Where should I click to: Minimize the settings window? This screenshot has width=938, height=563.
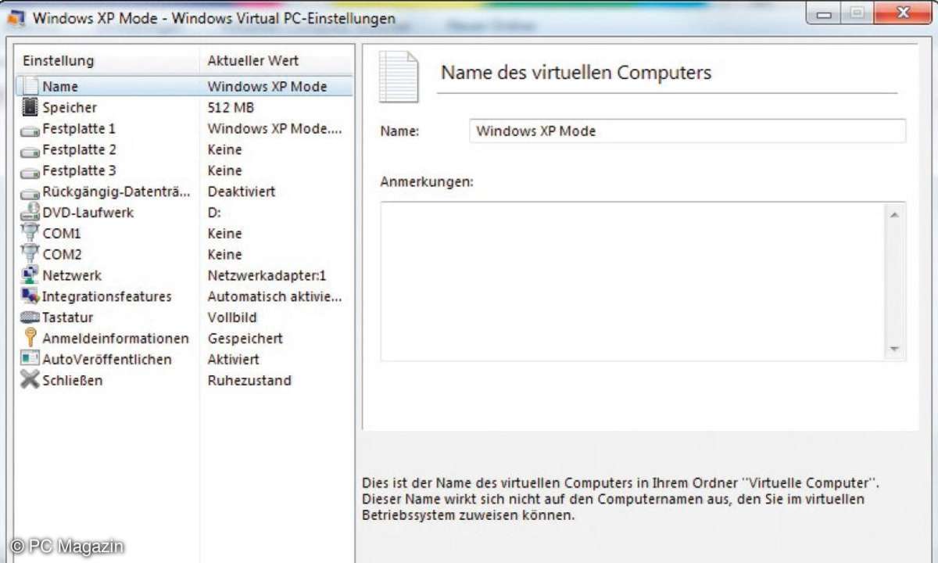(825, 13)
